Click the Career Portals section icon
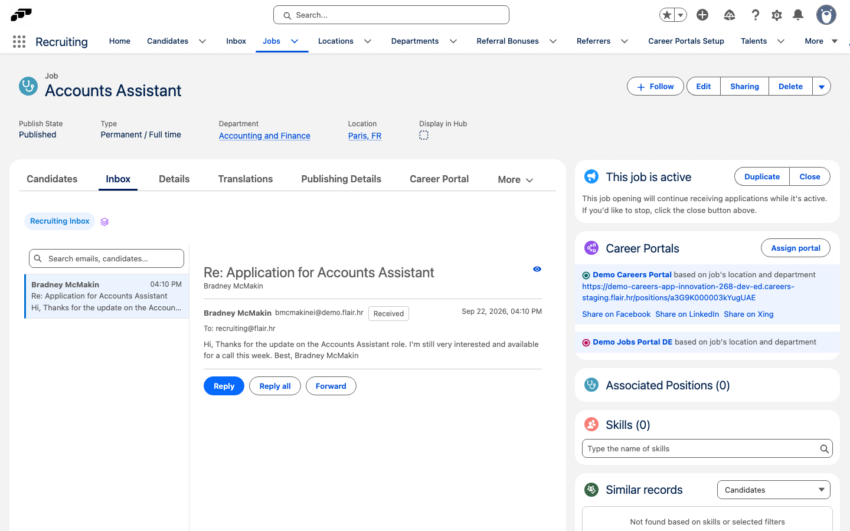Screen dimensions: 850x531 (591, 248)
